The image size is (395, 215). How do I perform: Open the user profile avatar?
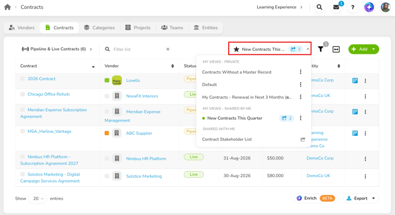tap(386, 7)
